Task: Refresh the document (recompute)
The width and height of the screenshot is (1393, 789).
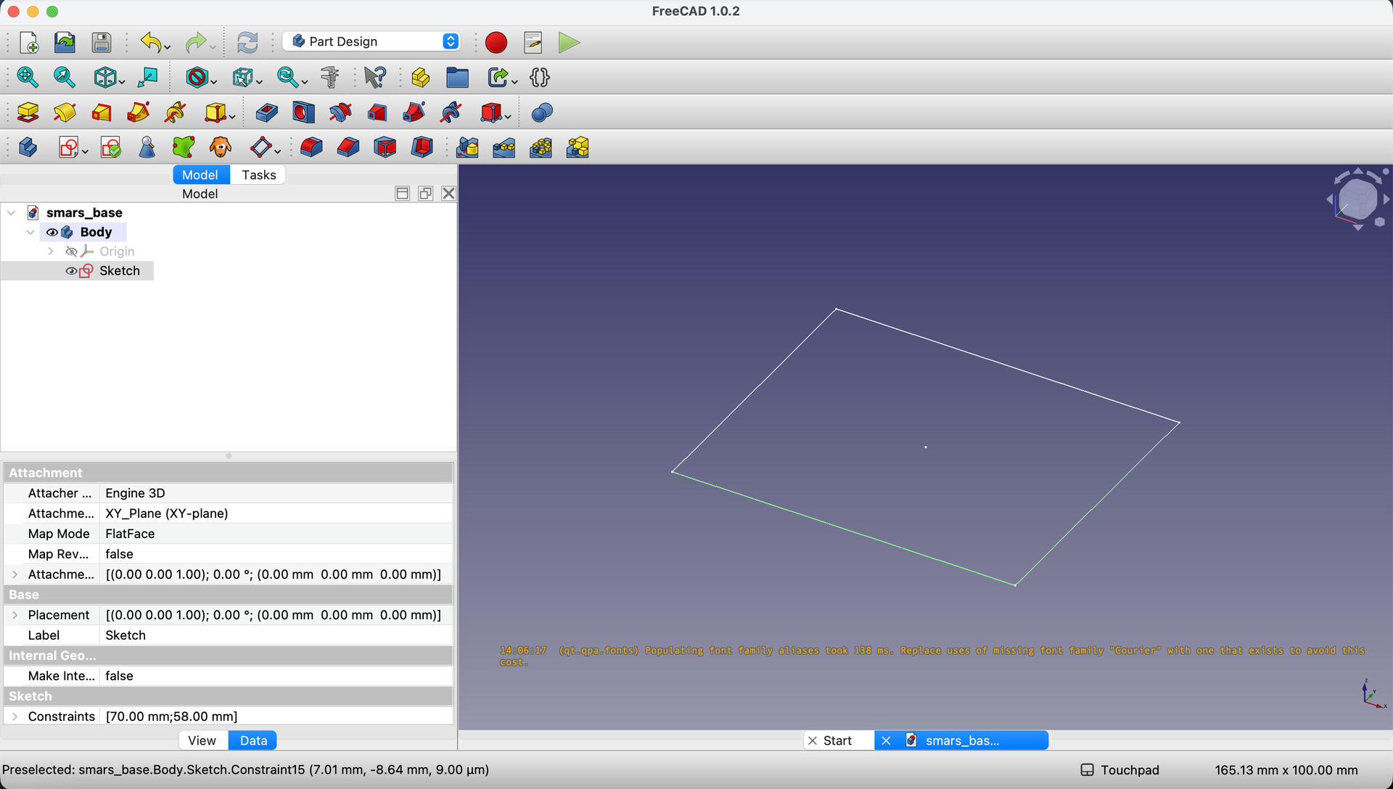Action: (247, 42)
